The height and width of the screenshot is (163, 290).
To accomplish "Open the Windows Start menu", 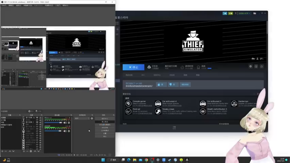I will pos(103,160).
